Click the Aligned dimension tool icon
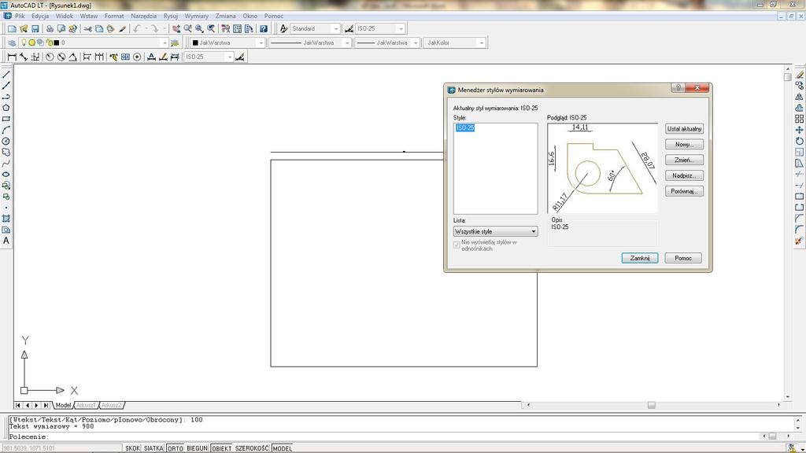 coord(24,57)
